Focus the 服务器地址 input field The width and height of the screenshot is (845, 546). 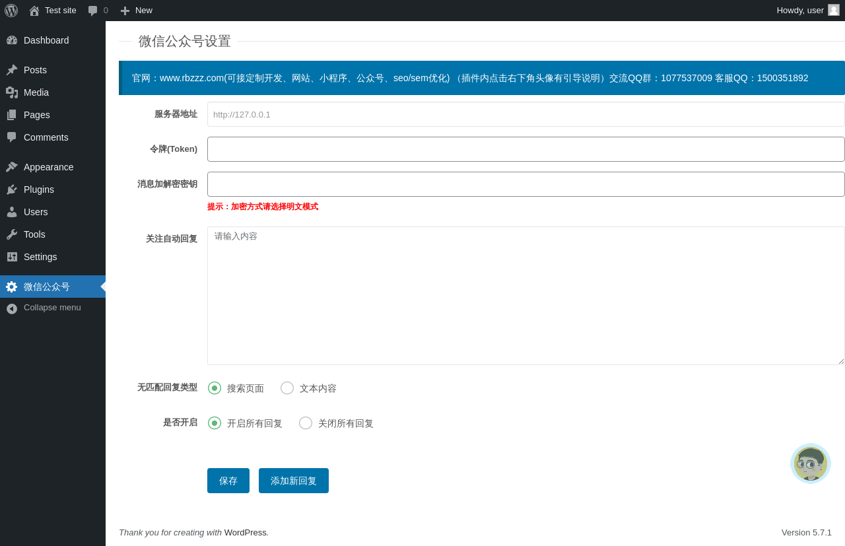click(x=526, y=114)
